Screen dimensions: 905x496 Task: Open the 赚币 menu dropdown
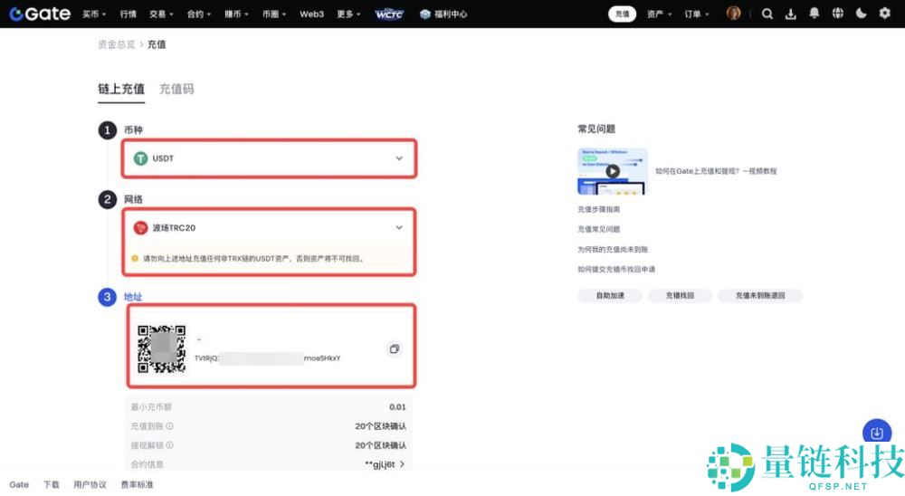click(236, 14)
